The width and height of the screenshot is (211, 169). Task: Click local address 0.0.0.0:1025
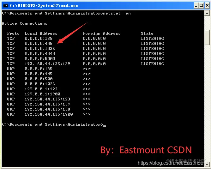click(x=40, y=49)
